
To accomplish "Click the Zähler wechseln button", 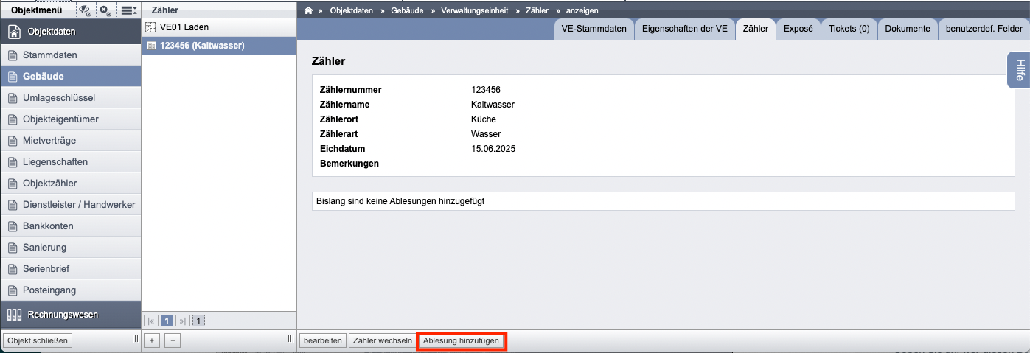I will (x=382, y=340).
